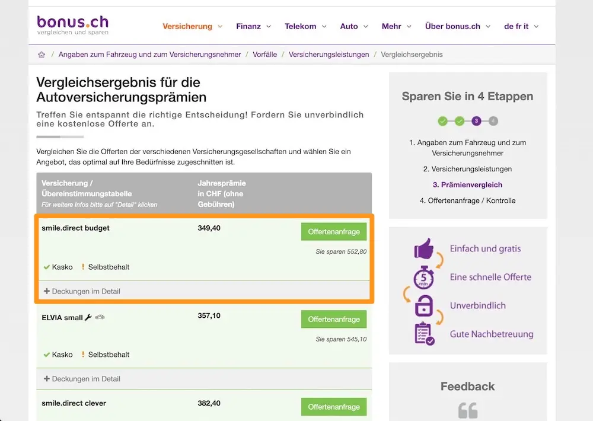
Task: Click the orange Selbstbehalt warning for ELVIA small
Action: click(x=83, y=355)
